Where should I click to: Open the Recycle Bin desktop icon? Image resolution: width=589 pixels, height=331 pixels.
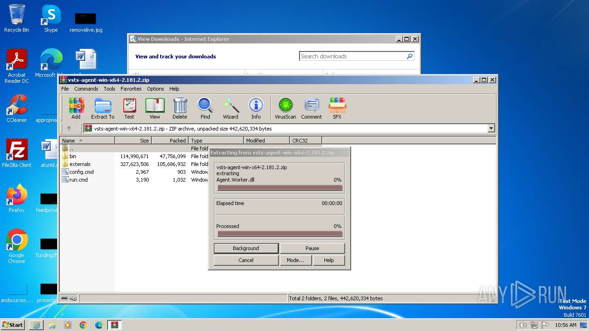(17, 18)
